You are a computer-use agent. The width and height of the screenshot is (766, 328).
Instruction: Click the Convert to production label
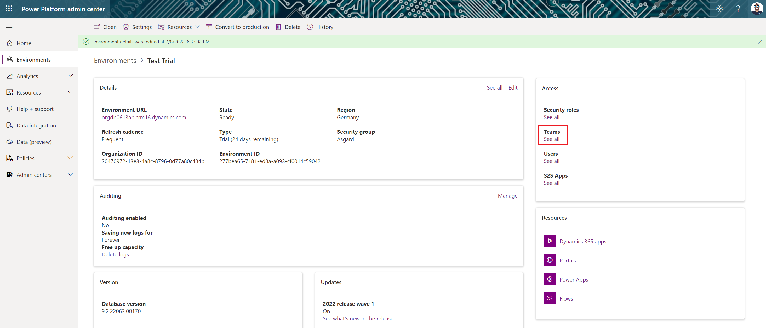242,27
